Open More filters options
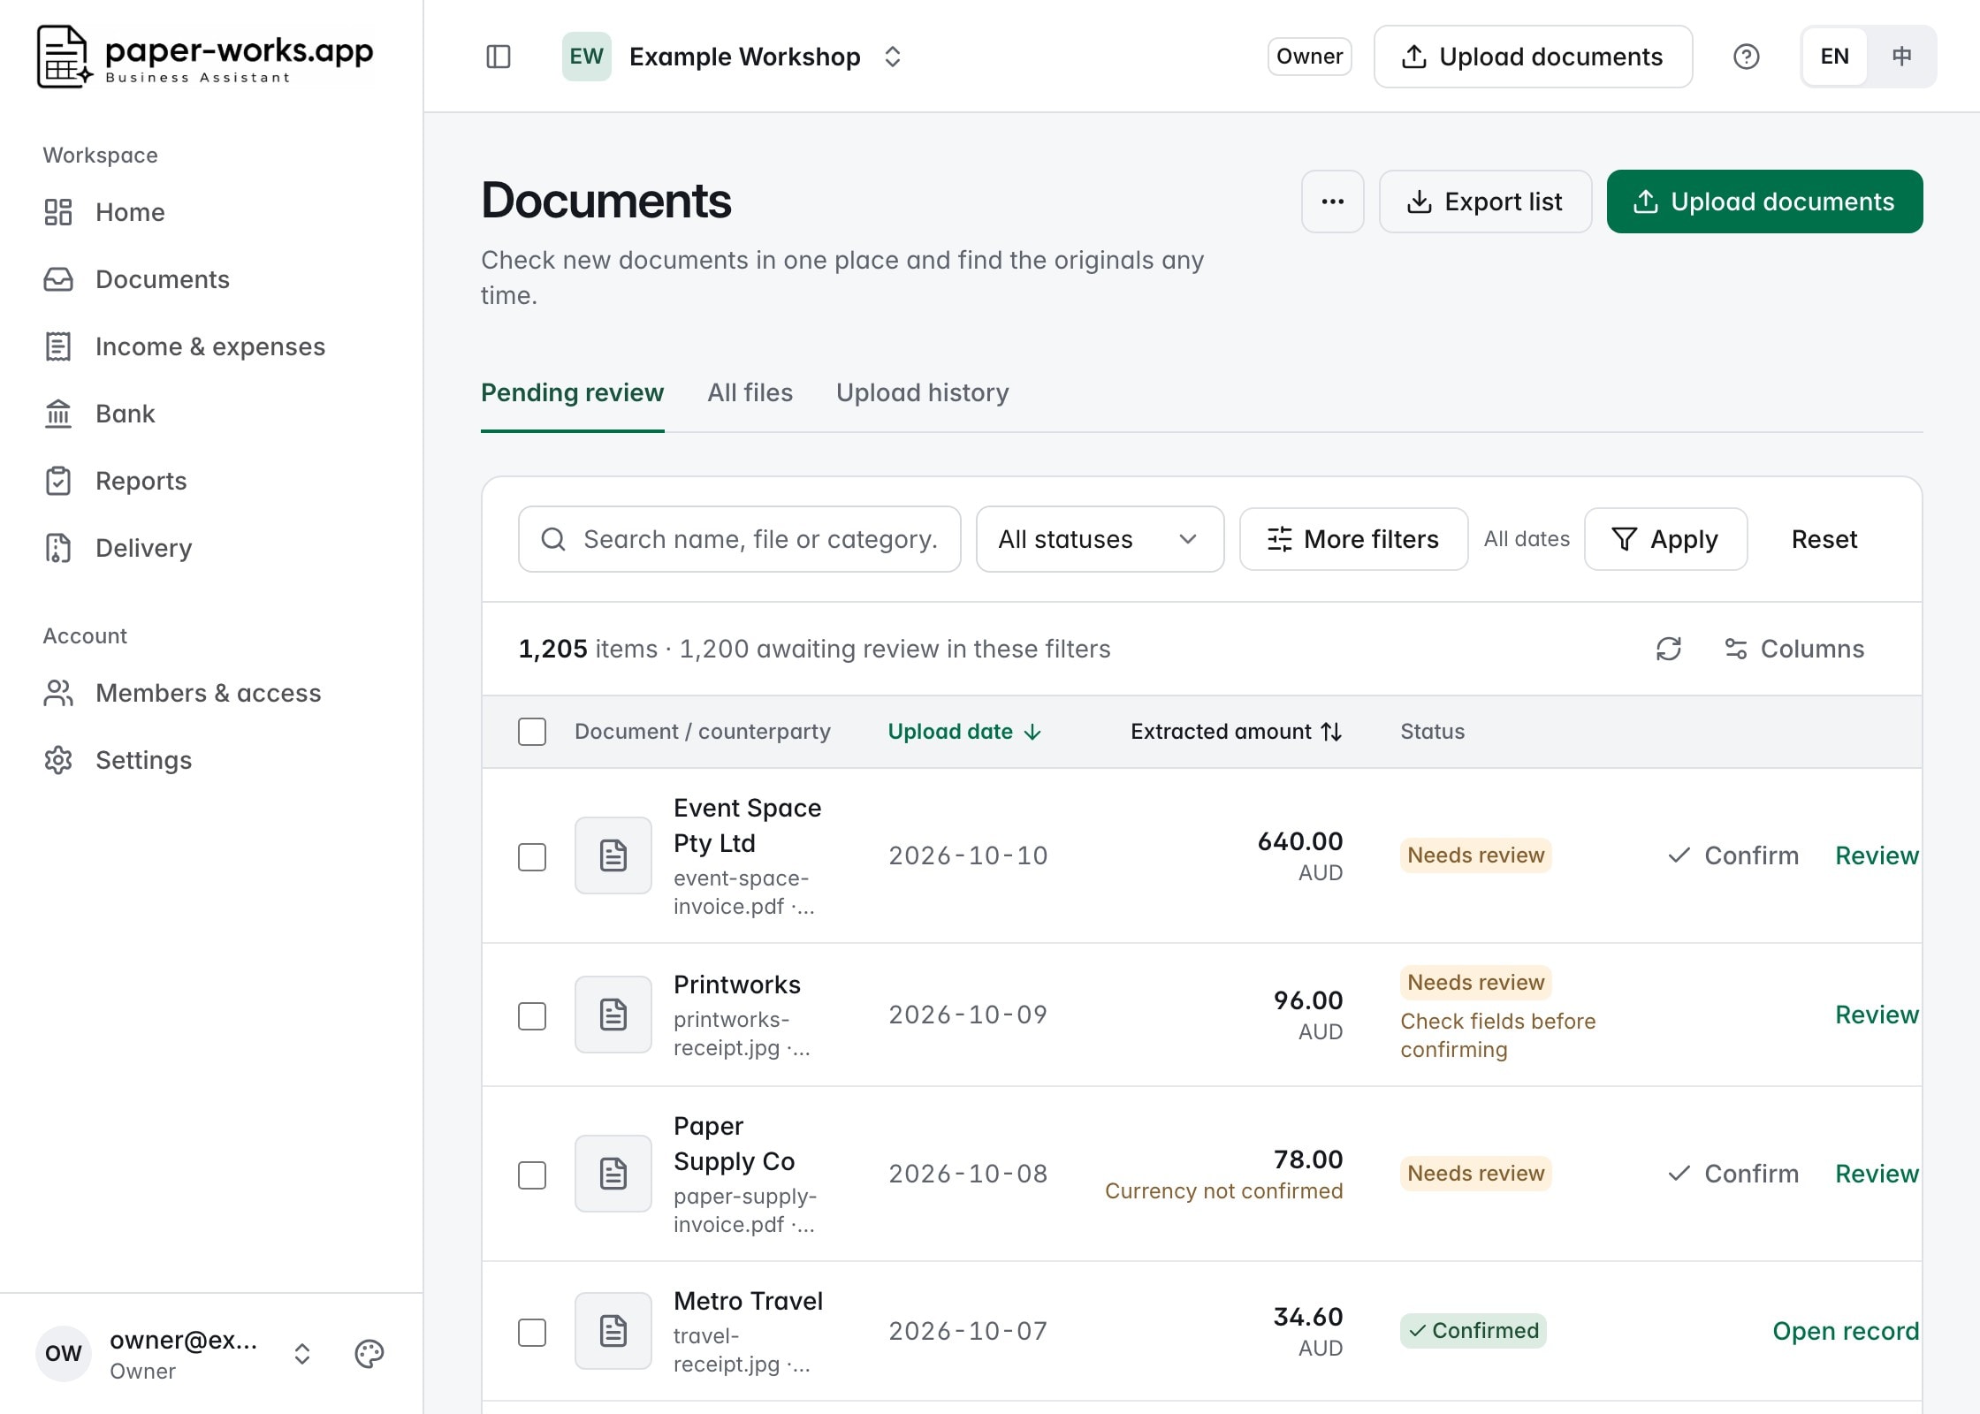The image size is (1980, 1414). point(1353,539)
